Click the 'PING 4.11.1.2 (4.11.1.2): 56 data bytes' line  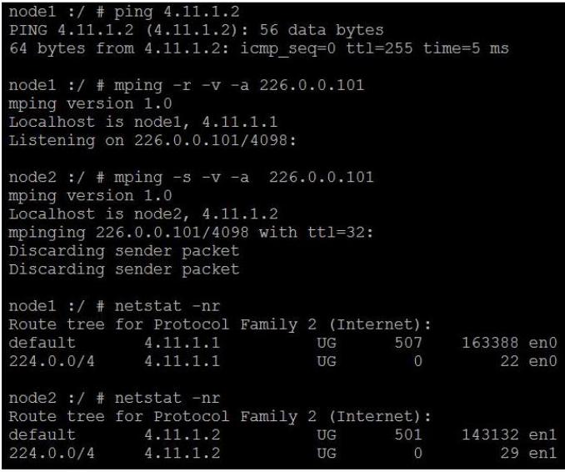pos(197,30)
